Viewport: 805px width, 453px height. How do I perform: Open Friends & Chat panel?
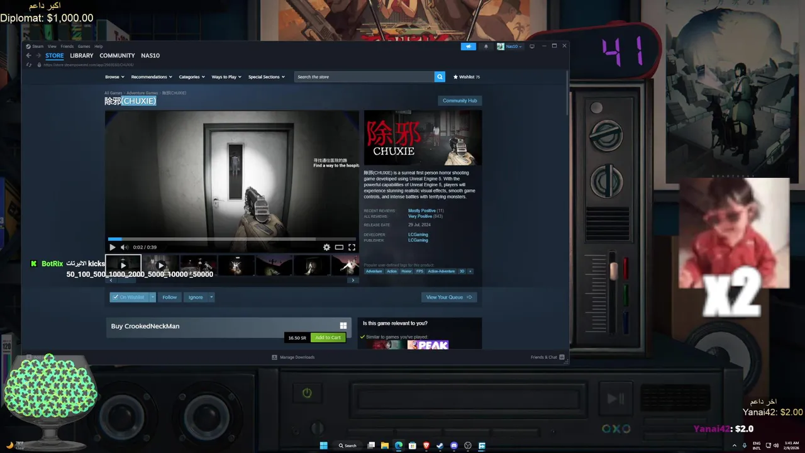pyautogui.click(x=547, y=357)
